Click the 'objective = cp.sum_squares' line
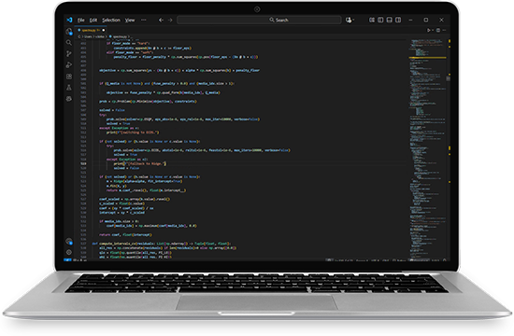The height and width of the screenshot is (336, 514). pyautogui.click(x=179, y=70)
